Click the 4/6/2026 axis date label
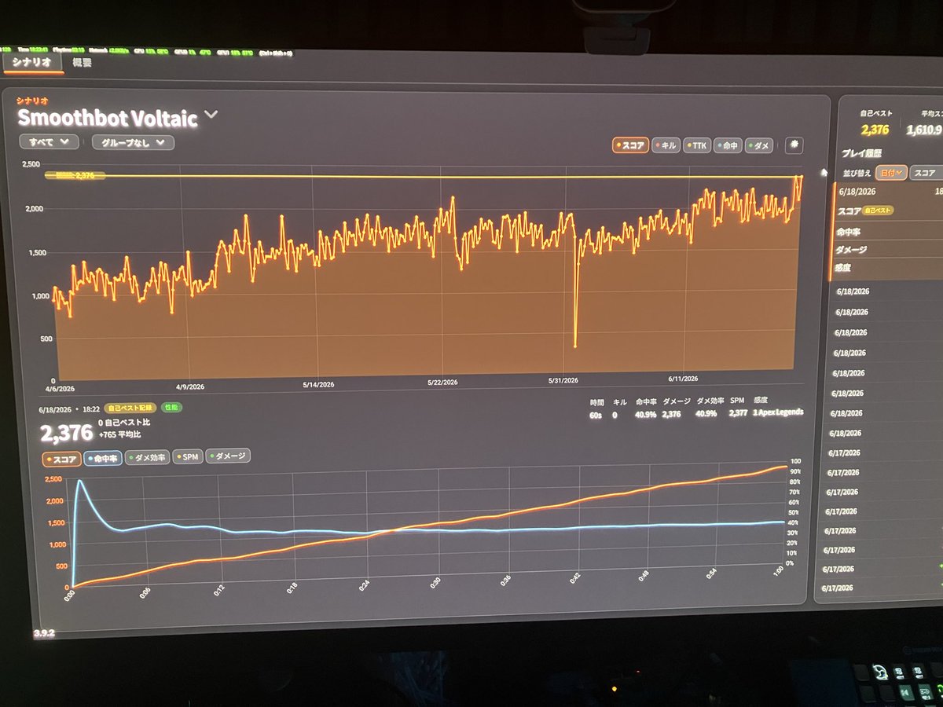943x707 pixels. 60,387
